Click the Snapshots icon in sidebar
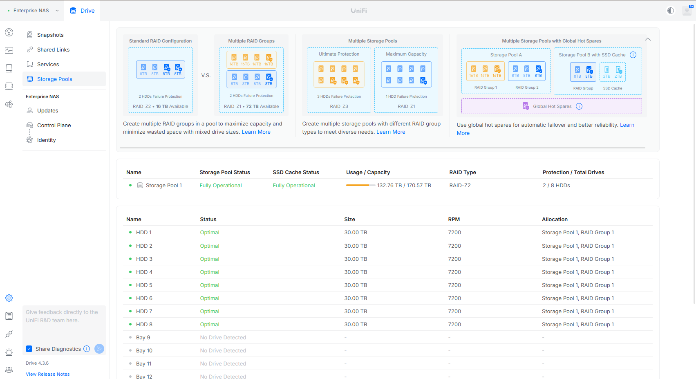 click(x=30, y=35)
